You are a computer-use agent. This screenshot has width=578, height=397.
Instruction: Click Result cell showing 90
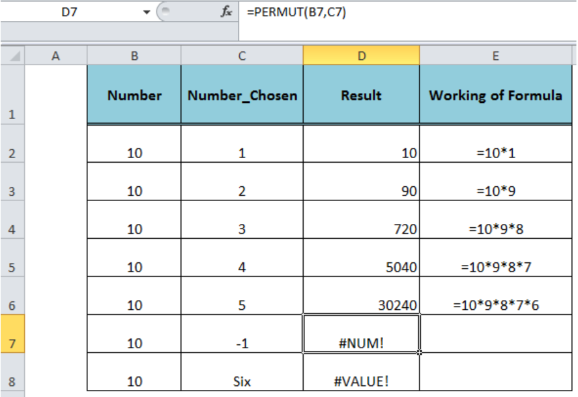coord(361,182)
